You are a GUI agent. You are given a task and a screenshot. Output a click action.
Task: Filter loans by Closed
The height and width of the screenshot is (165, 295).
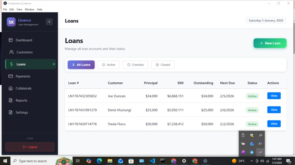tap(163, 65)
